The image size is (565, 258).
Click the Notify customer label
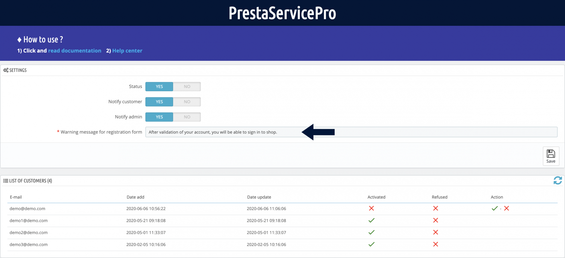125,102
